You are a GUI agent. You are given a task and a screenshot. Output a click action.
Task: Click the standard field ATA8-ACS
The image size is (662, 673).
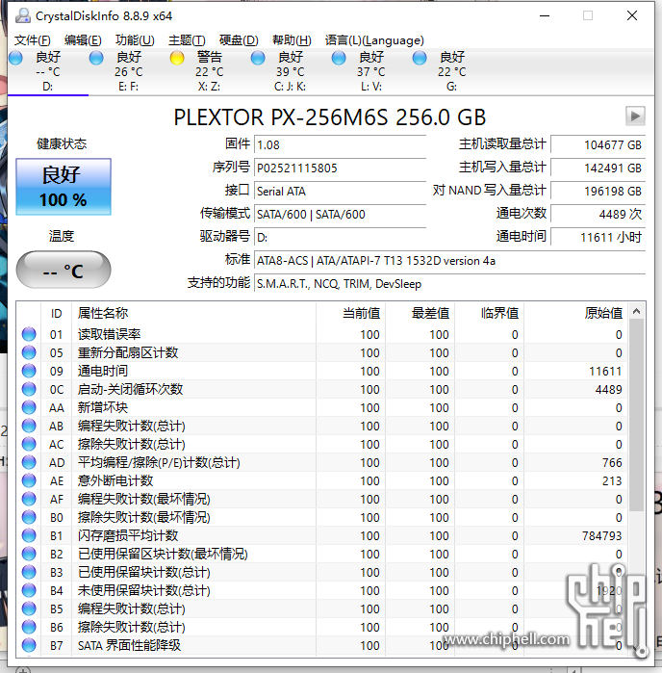coord(449,261)
